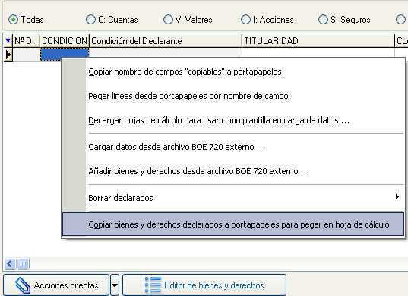
Task: Select the current row indicator arrow
Action: 8,55
